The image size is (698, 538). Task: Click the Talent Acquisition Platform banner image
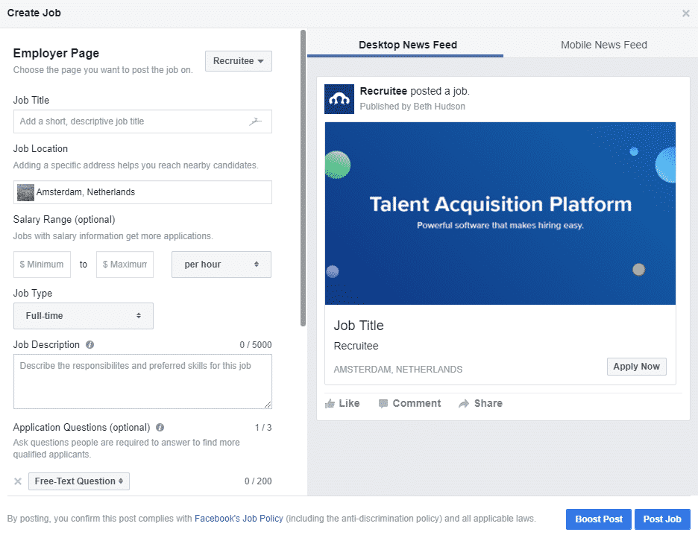(x=500, y=213)
